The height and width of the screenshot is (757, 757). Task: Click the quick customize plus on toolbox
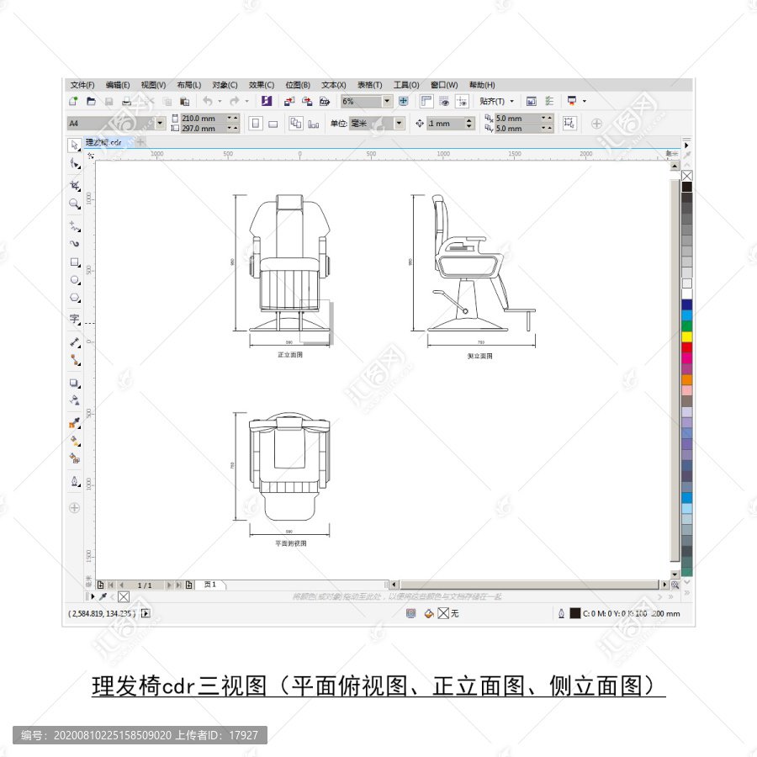pos(74,508)
